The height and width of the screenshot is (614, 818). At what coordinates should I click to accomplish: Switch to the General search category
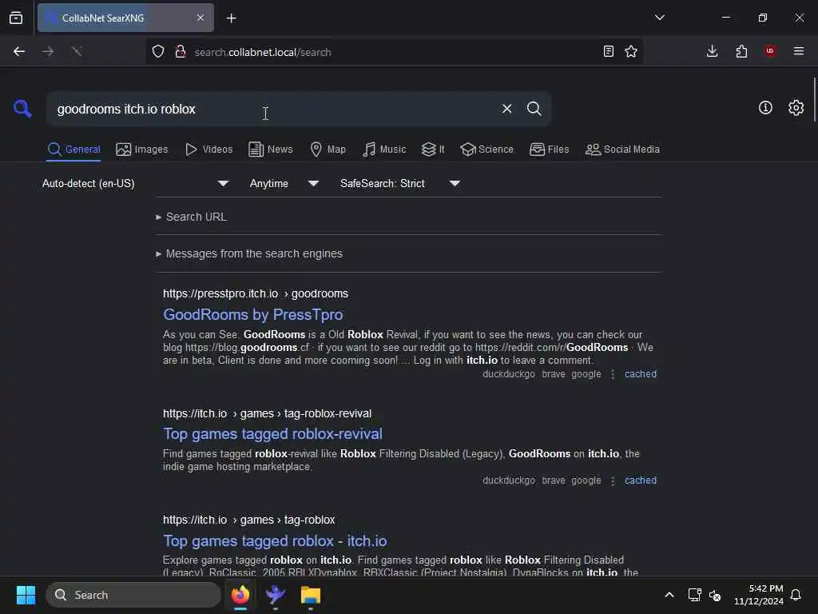click(73, 150)
